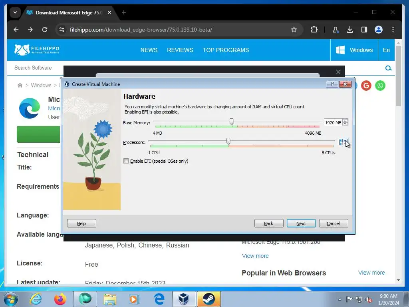This screenshot has width=409, height=307.
Task: Bookmark this page with star icon
Action: pos(294,30)
